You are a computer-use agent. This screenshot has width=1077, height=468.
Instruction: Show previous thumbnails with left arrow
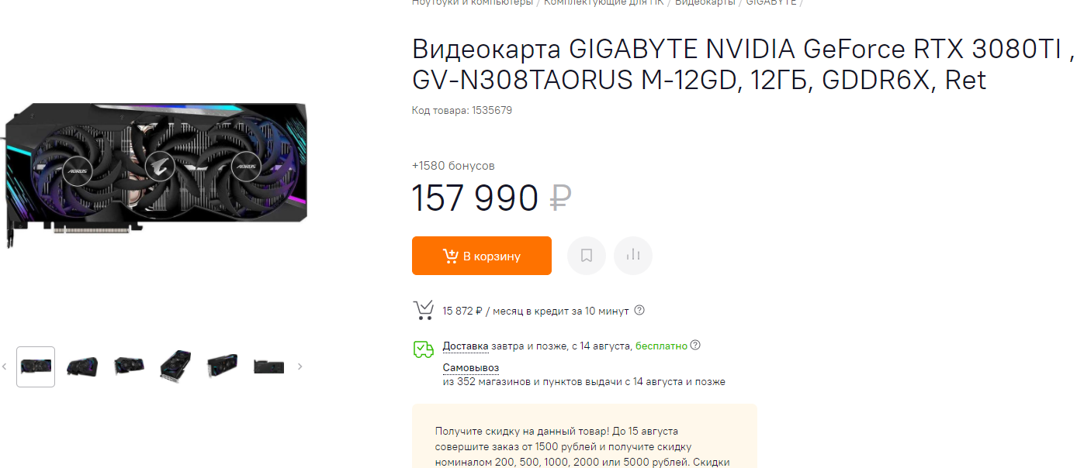(4, 366)
